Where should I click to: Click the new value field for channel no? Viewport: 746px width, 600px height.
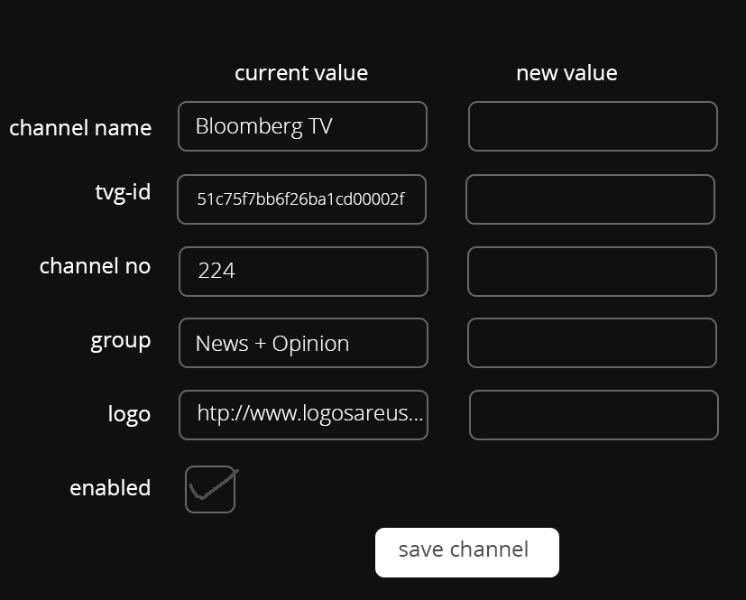pos(592,271)
